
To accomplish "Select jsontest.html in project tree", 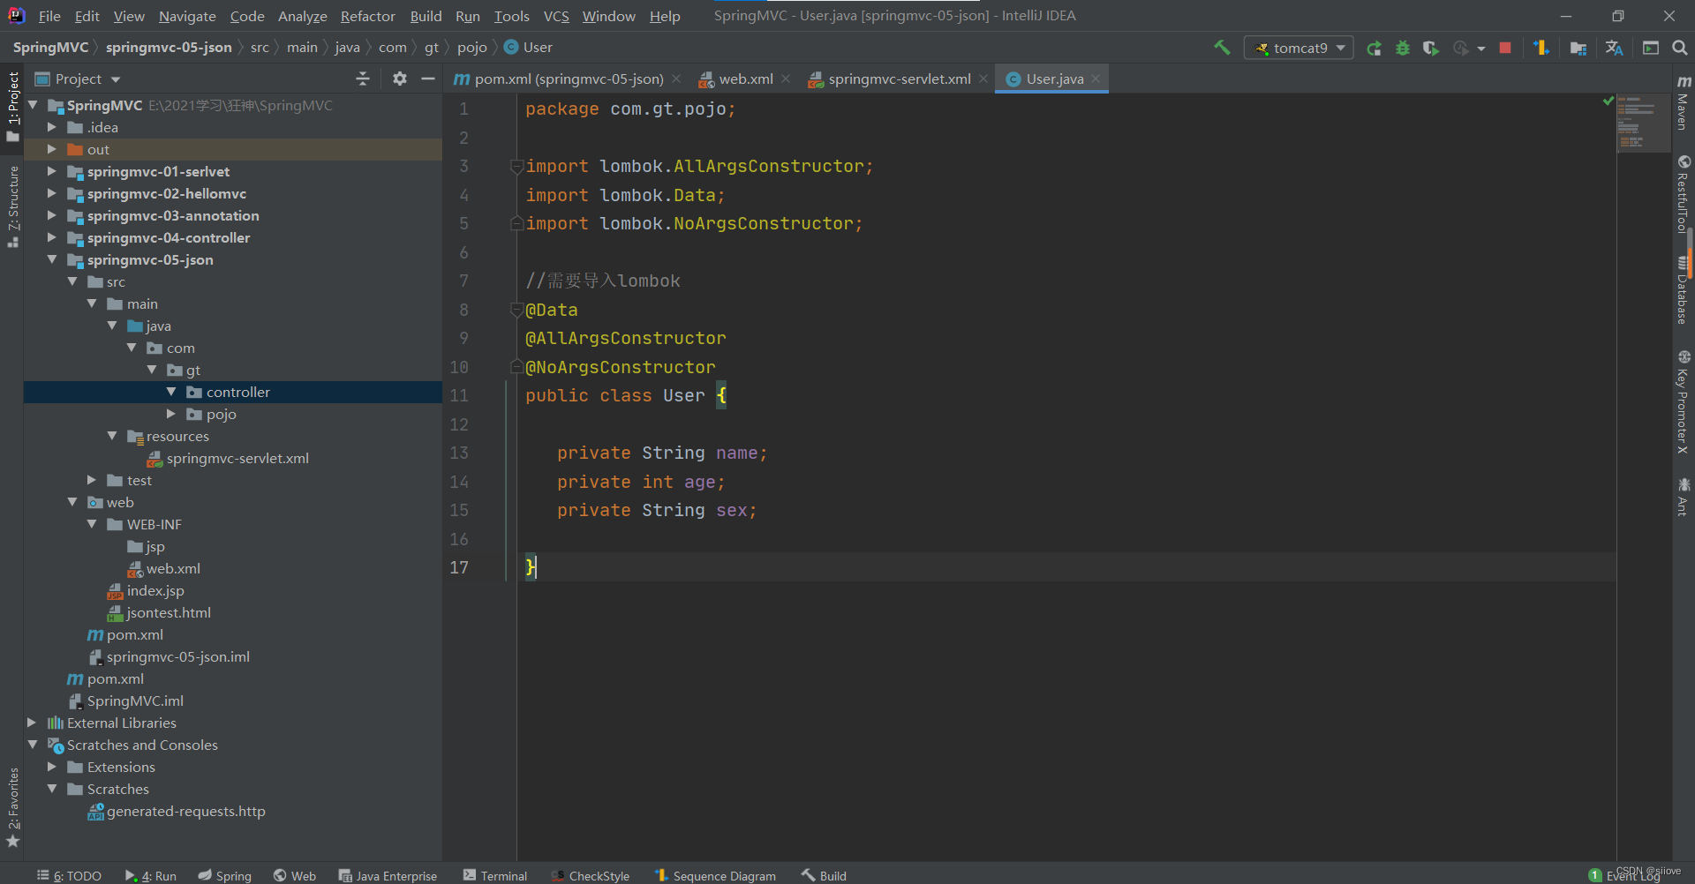I will (x=168, y=612).
